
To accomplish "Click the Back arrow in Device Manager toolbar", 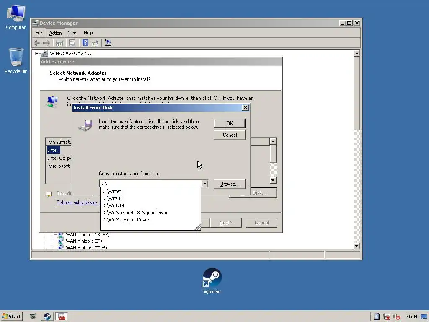I will point(37,43).
